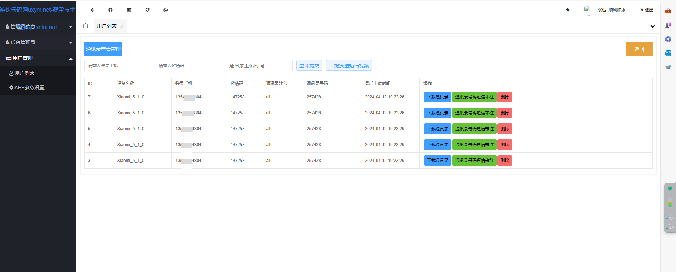Screen dimensions: 676x272
Task: Click 通讯录号码短信来往 for row ID 7
Action: (x=474, y=97)
